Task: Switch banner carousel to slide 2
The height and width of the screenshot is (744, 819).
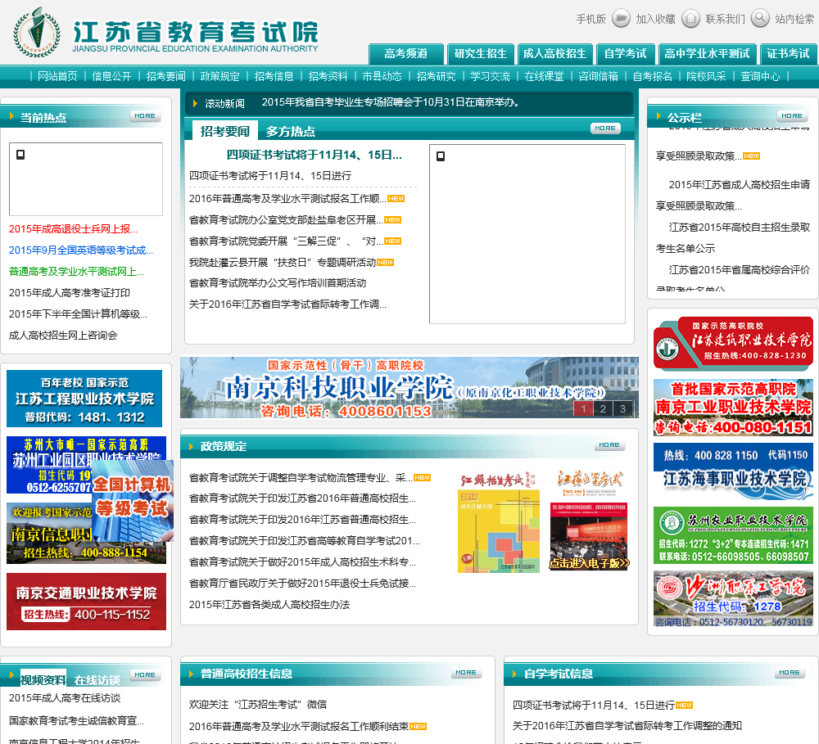Action: (x=602, y=409)
